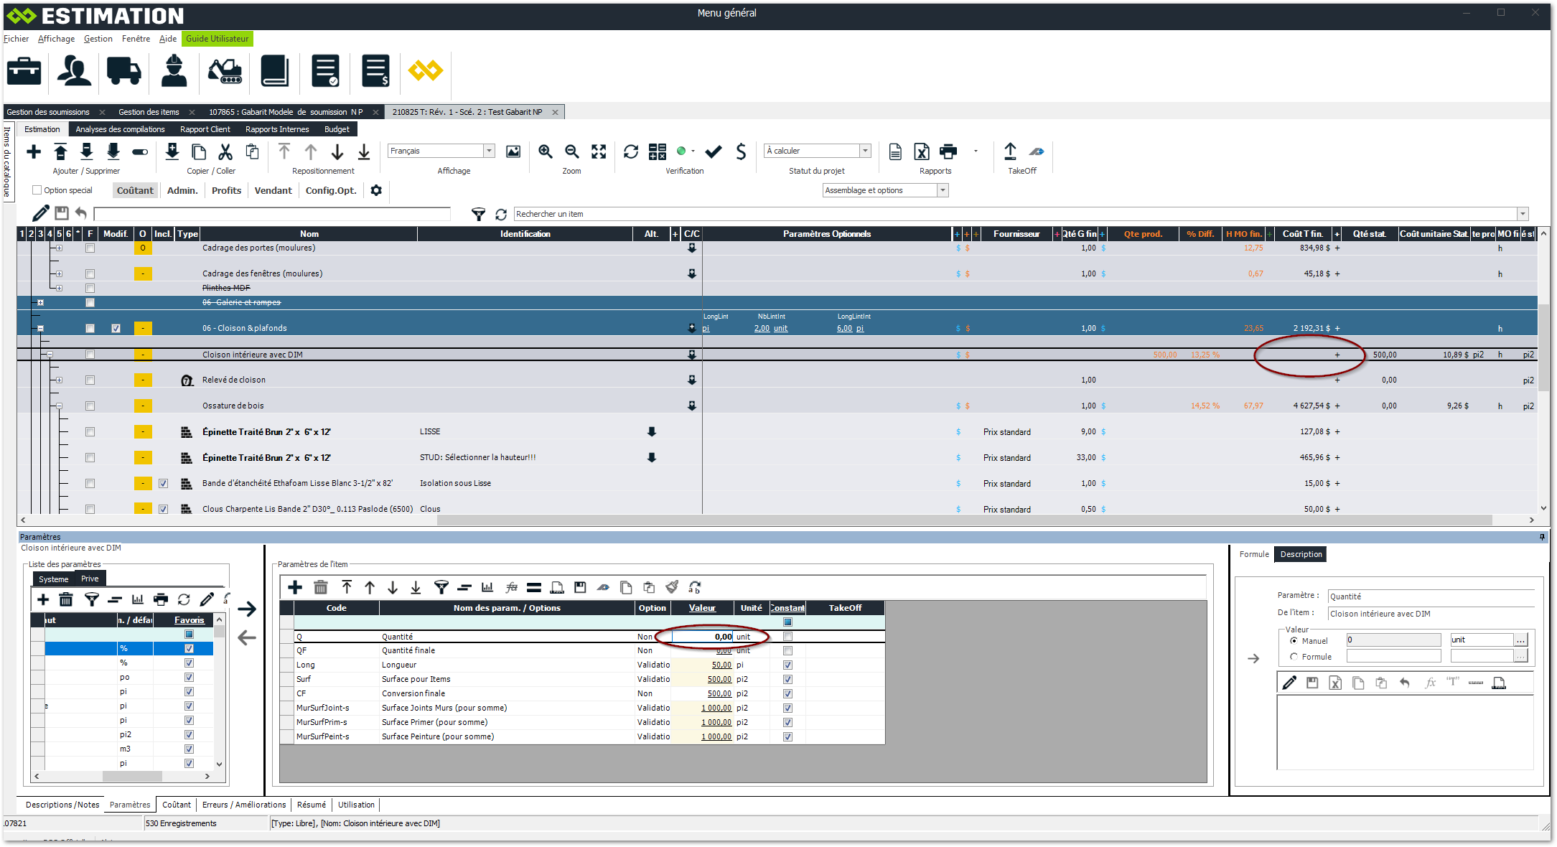The image size is (1557, 847).
Task: Click the excavator equipment icon
Action: click(x=225, y=71)
